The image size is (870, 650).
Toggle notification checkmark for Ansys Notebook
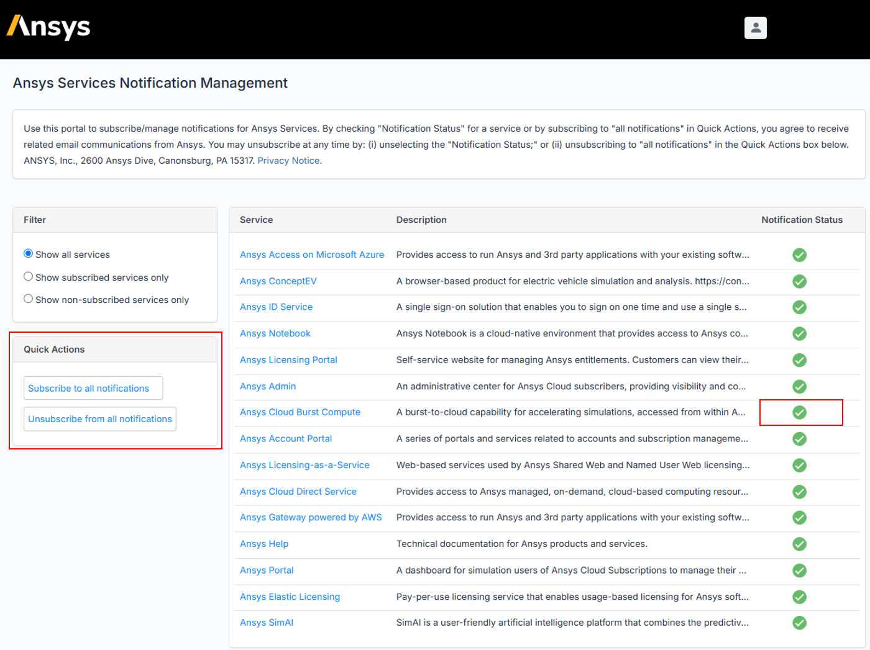799,334
